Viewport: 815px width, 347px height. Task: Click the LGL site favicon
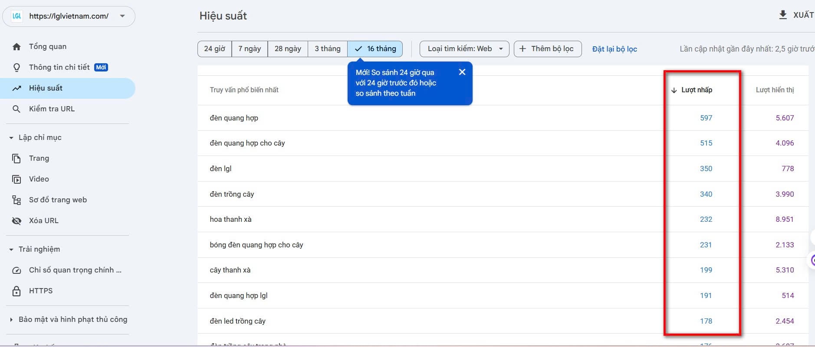point(17,16)
